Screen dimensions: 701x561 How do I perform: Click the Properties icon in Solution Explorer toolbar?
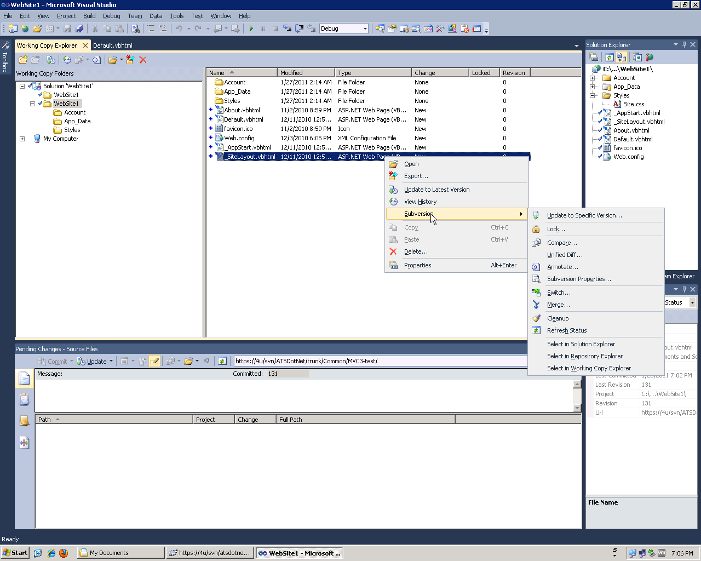594,57
